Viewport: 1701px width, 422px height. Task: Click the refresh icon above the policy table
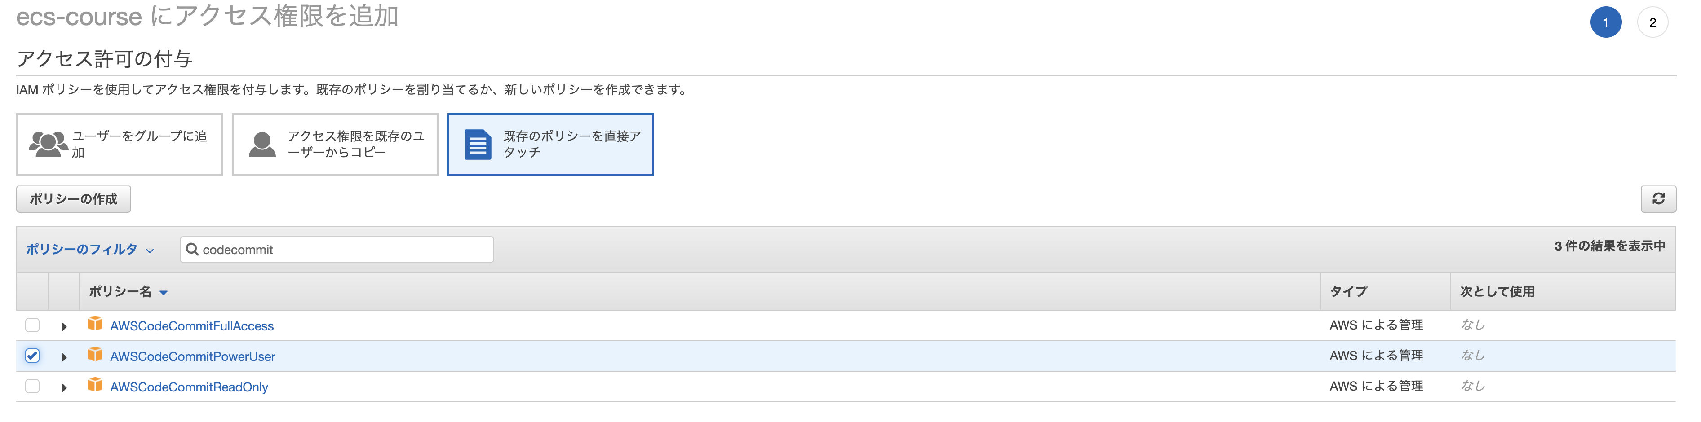(1659, 198)
